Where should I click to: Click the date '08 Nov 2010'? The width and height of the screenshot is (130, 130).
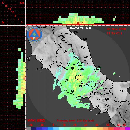(x=116, y=29)
